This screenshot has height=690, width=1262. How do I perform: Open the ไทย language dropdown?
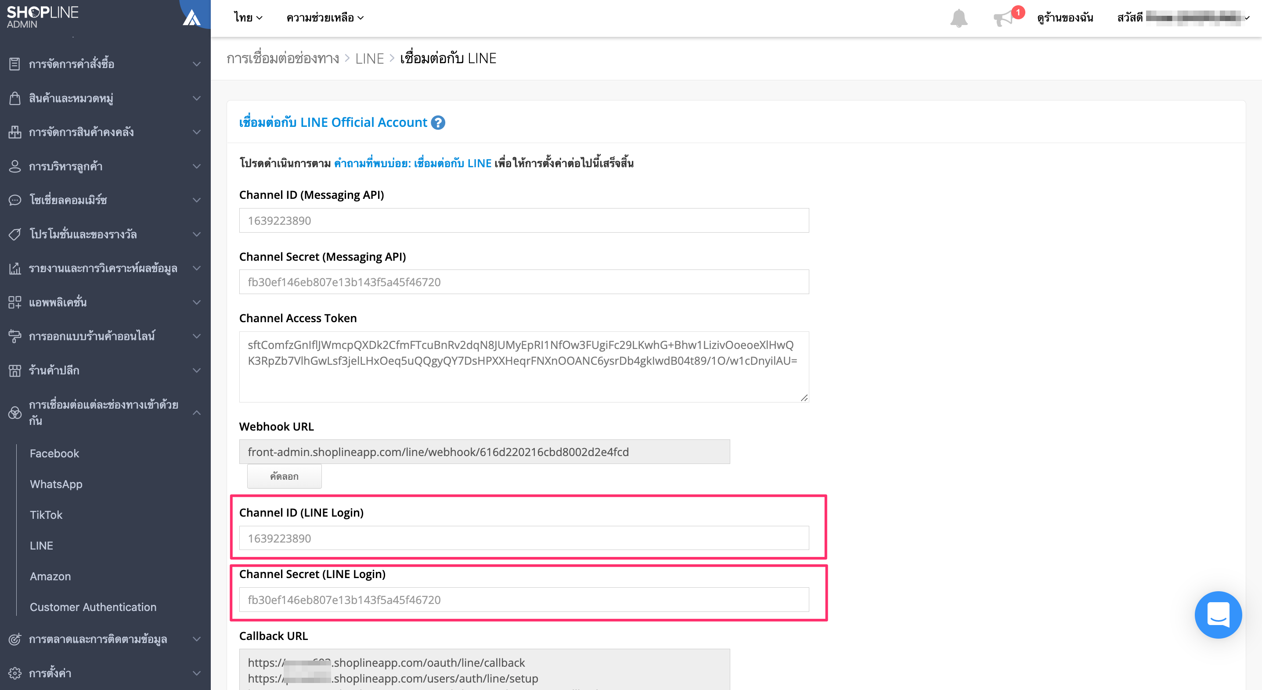(248, 18)
